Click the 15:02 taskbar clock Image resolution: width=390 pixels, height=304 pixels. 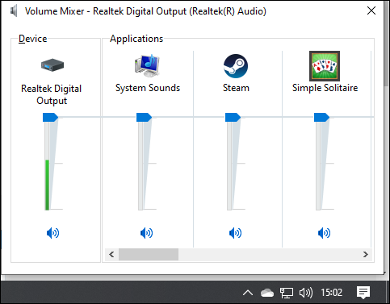331,293
